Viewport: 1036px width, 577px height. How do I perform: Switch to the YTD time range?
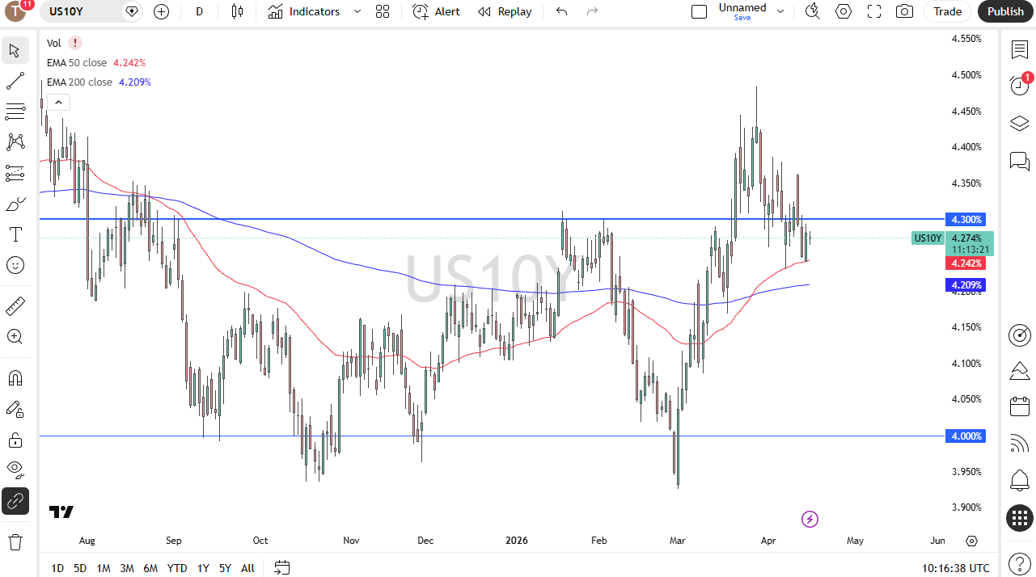click(177, 568)
